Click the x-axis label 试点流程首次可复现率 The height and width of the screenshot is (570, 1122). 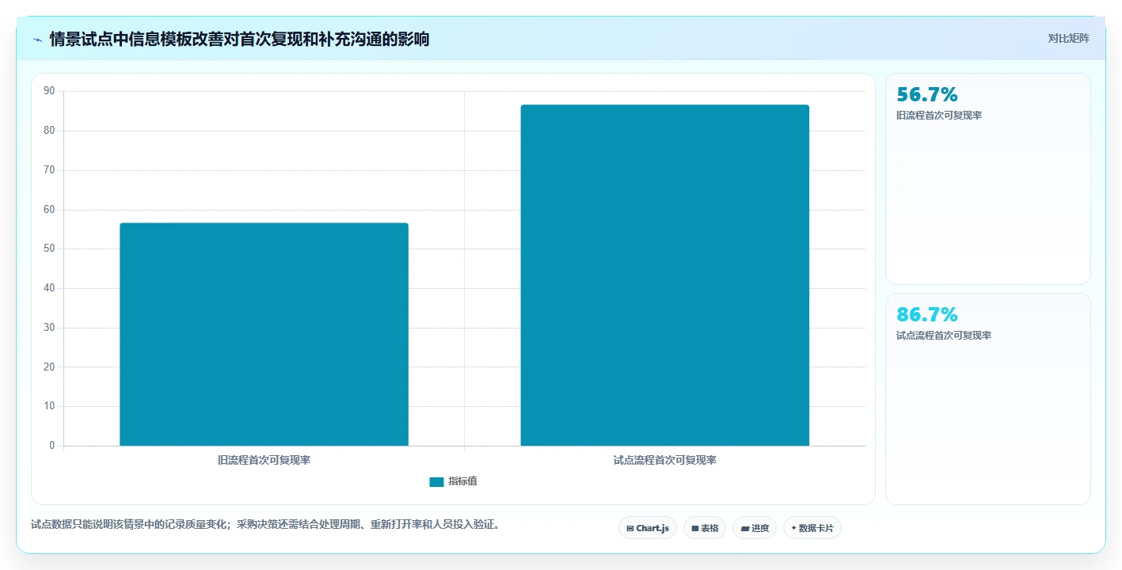click(665, 460)
